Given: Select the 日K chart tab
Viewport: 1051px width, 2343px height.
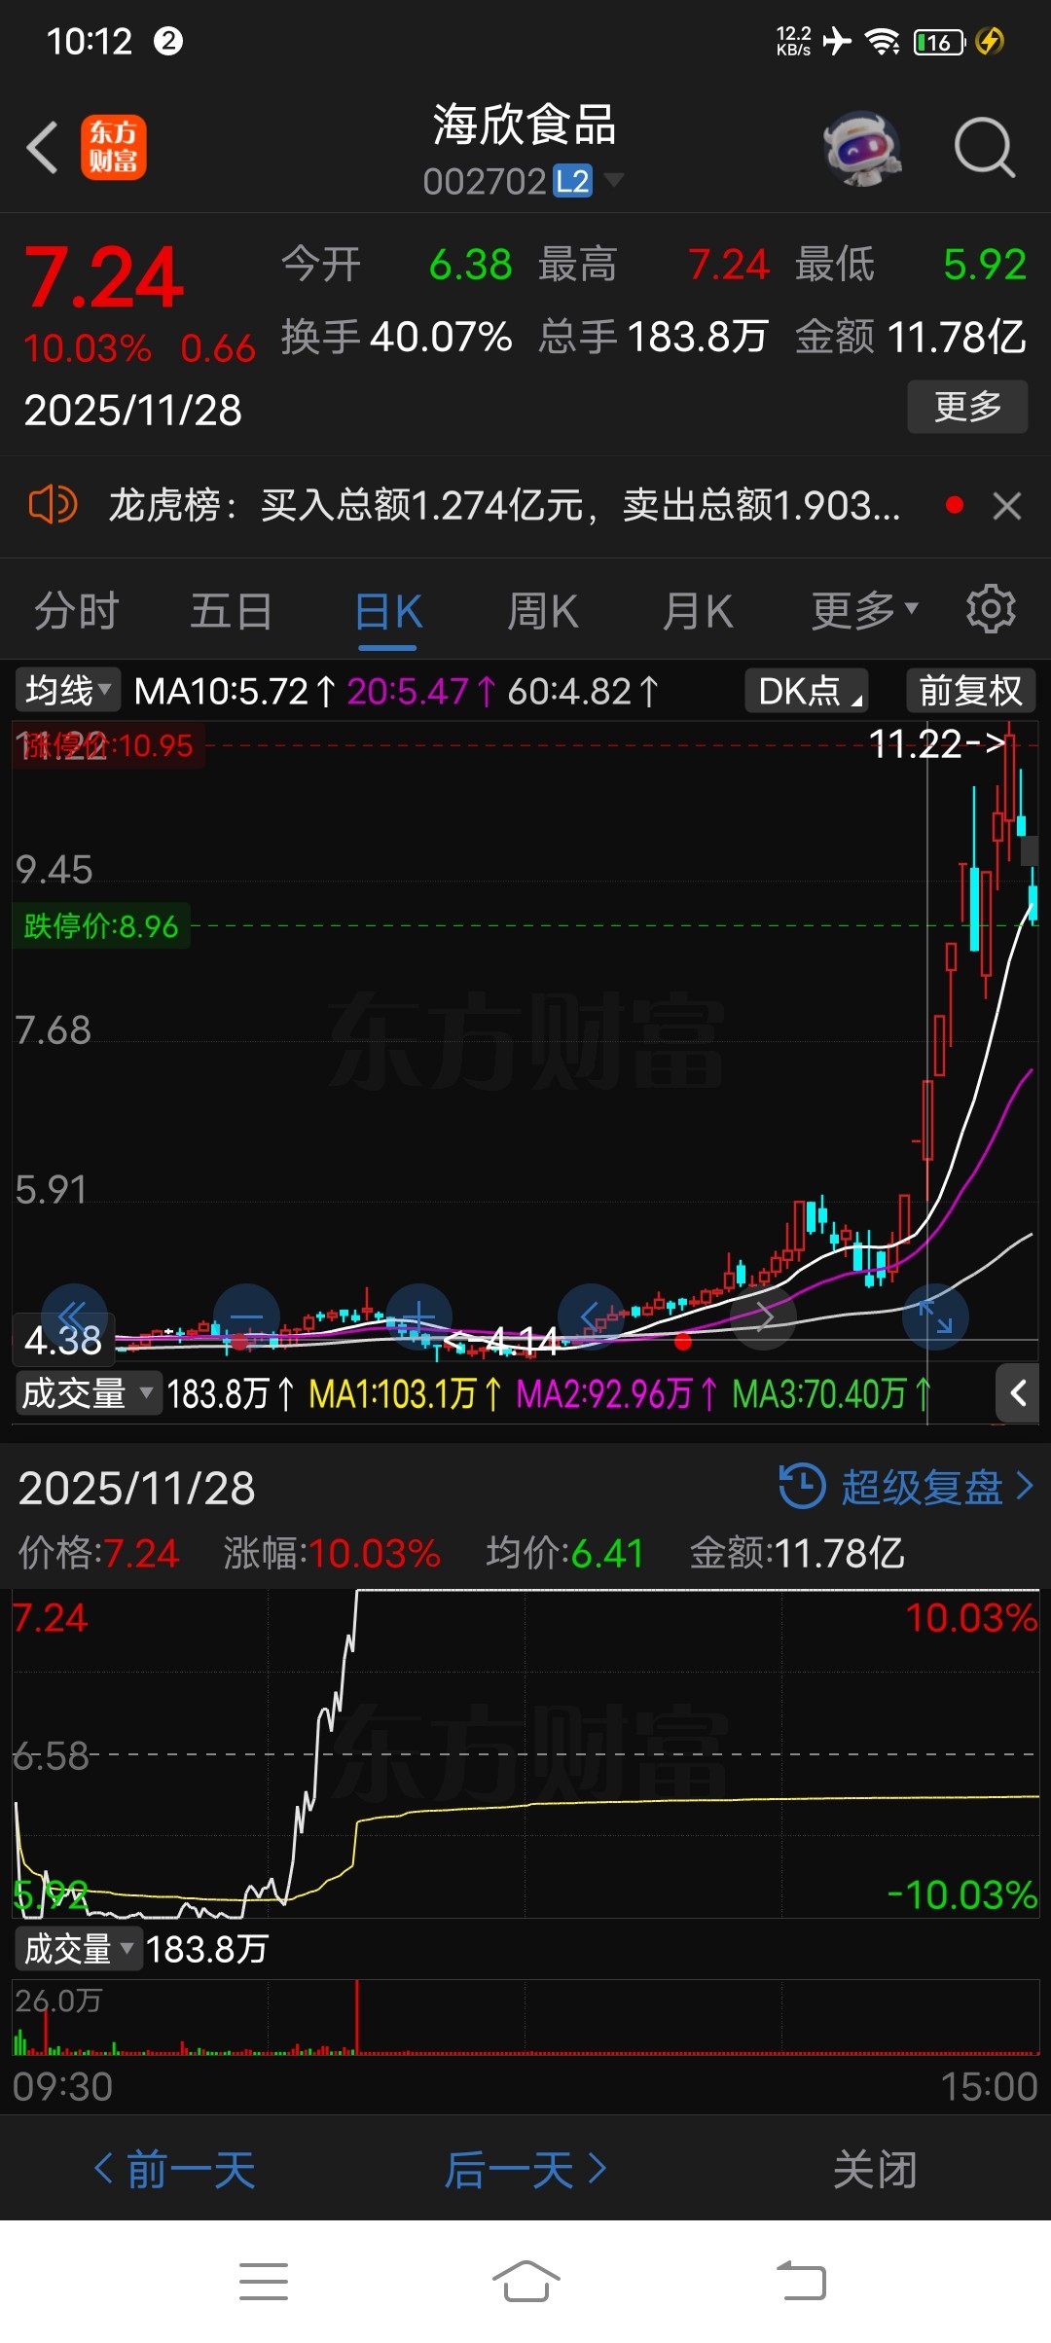Looking at the screenshot, I should [x=388, y=612].
